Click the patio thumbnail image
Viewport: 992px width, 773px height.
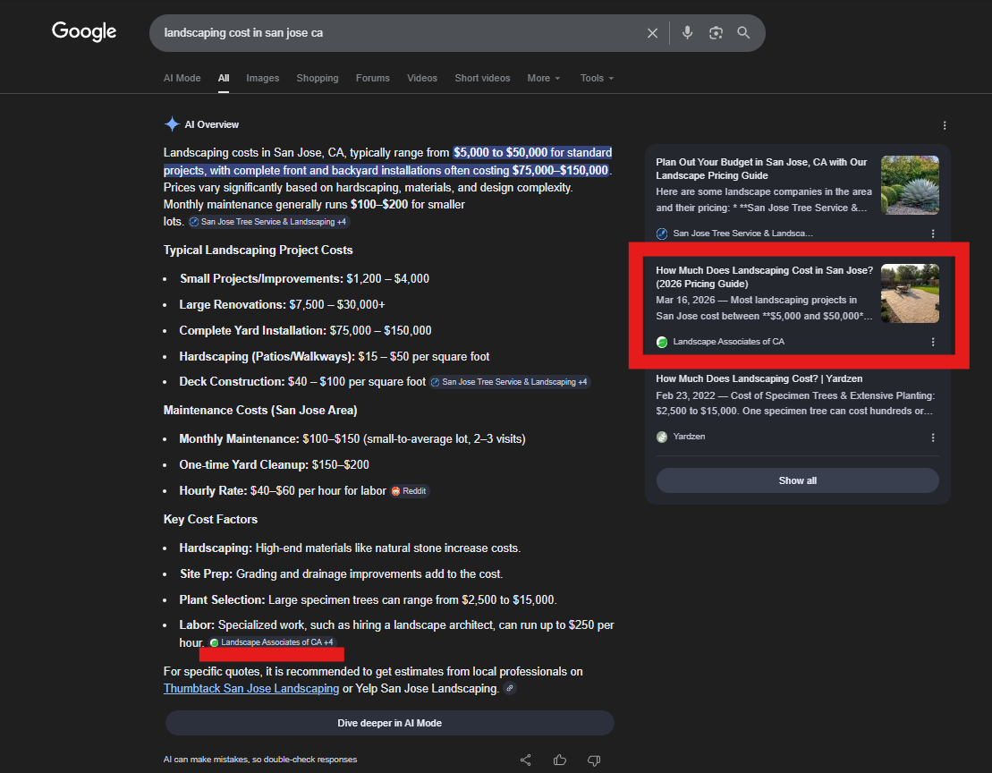click(x=910, y=293)
